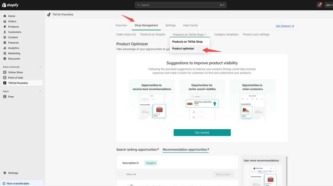The height and width of the screenshot is (186, 333).
Task: Expand the Sales channels chevron
Action: pyautogui.click(x=40, y=67)
